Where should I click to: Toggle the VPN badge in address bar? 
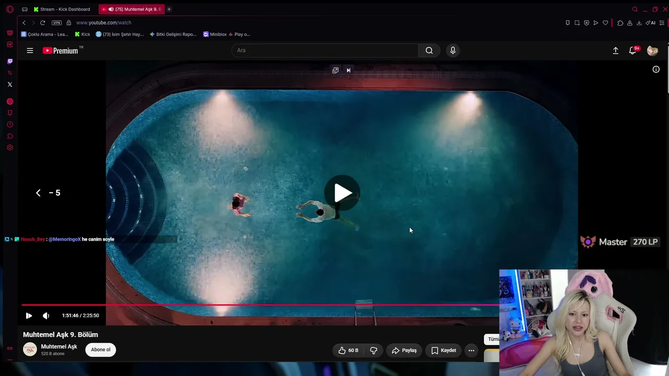(56, 23)
